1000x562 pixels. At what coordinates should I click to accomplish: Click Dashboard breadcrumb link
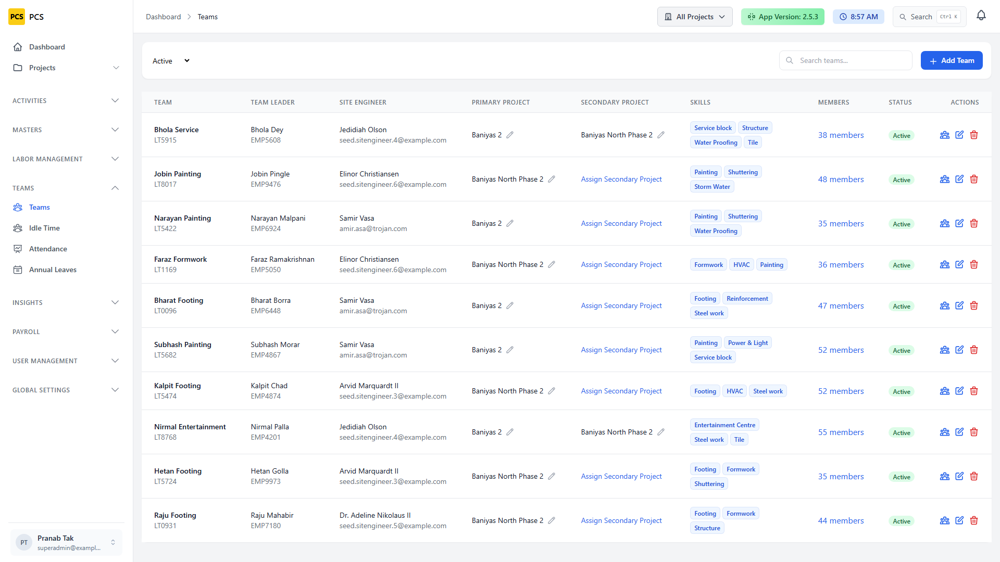(164, 17)
